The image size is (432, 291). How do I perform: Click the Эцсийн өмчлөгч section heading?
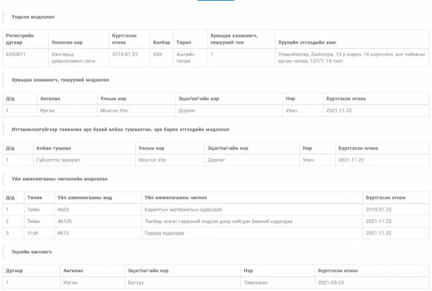click(x=31, y=252)
